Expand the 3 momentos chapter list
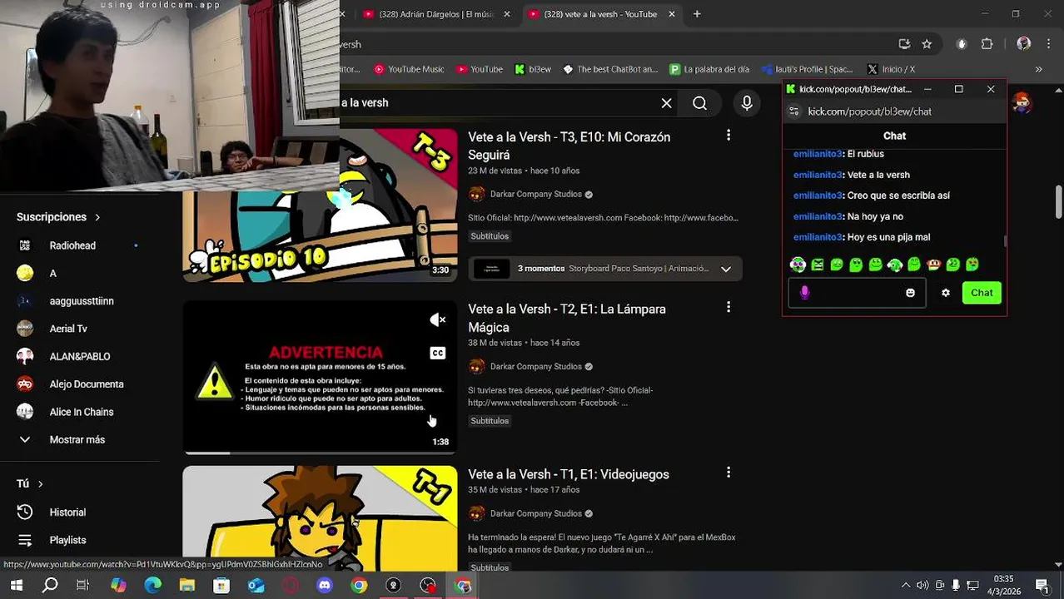1064x599 pixels. [x=726, y=269]
